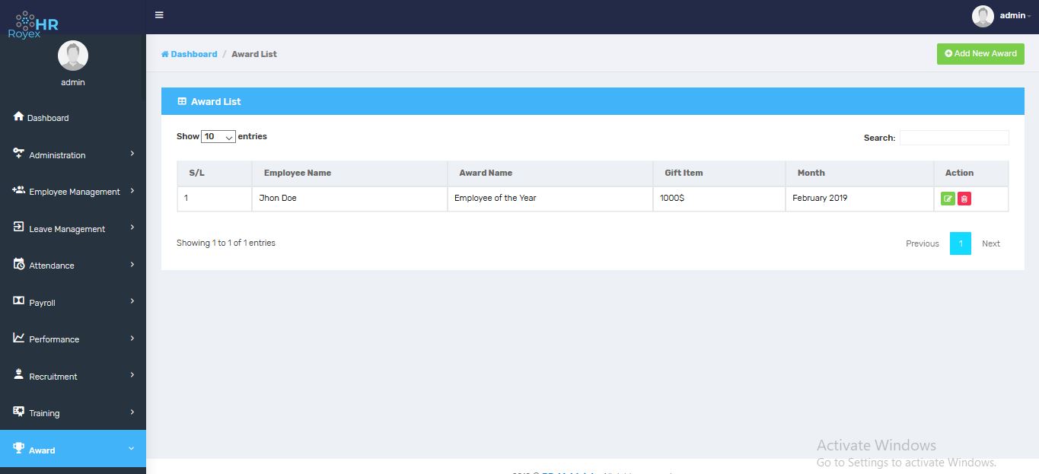Image resolution: width=1039 pixels, height=474 pixels.
Task: Click the admin avatar in top bar
Action: 983,16
